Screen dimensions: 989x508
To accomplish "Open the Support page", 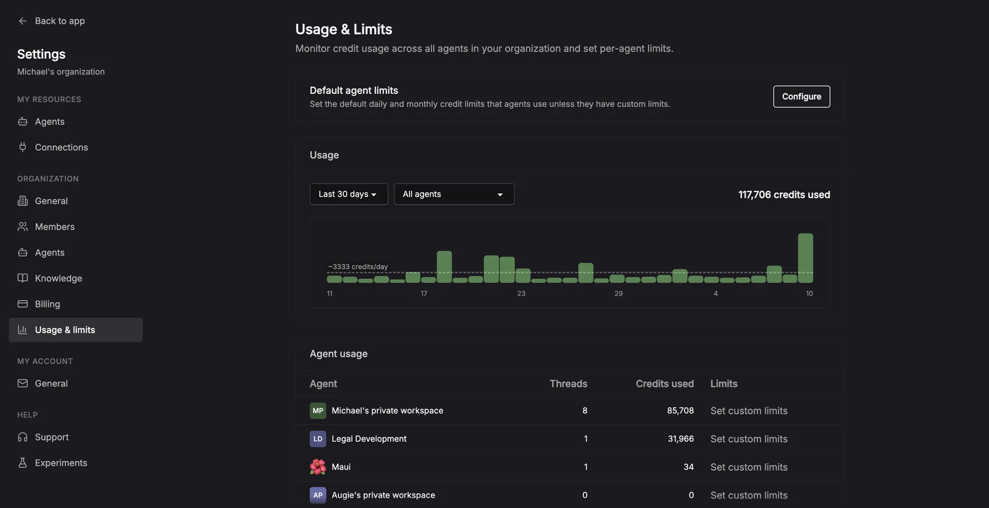I will click(76, 437).
